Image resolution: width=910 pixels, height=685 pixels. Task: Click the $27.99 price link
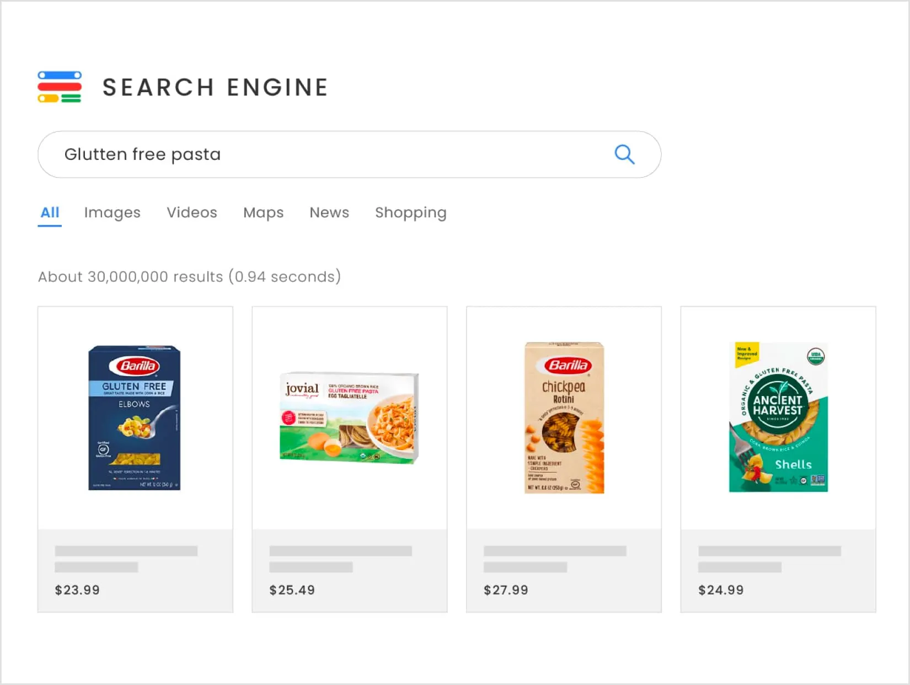pyautogui.click(x=506, y=590)
